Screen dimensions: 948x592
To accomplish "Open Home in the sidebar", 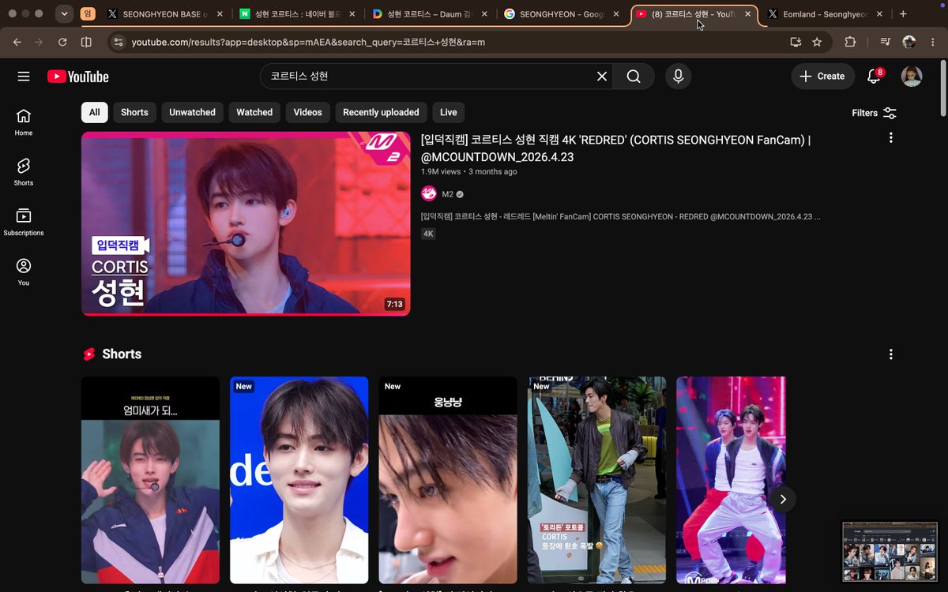I will click(x=24, y=122).
